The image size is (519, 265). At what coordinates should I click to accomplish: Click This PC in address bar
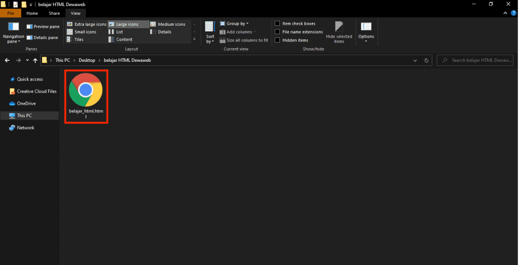click(62, 60)
